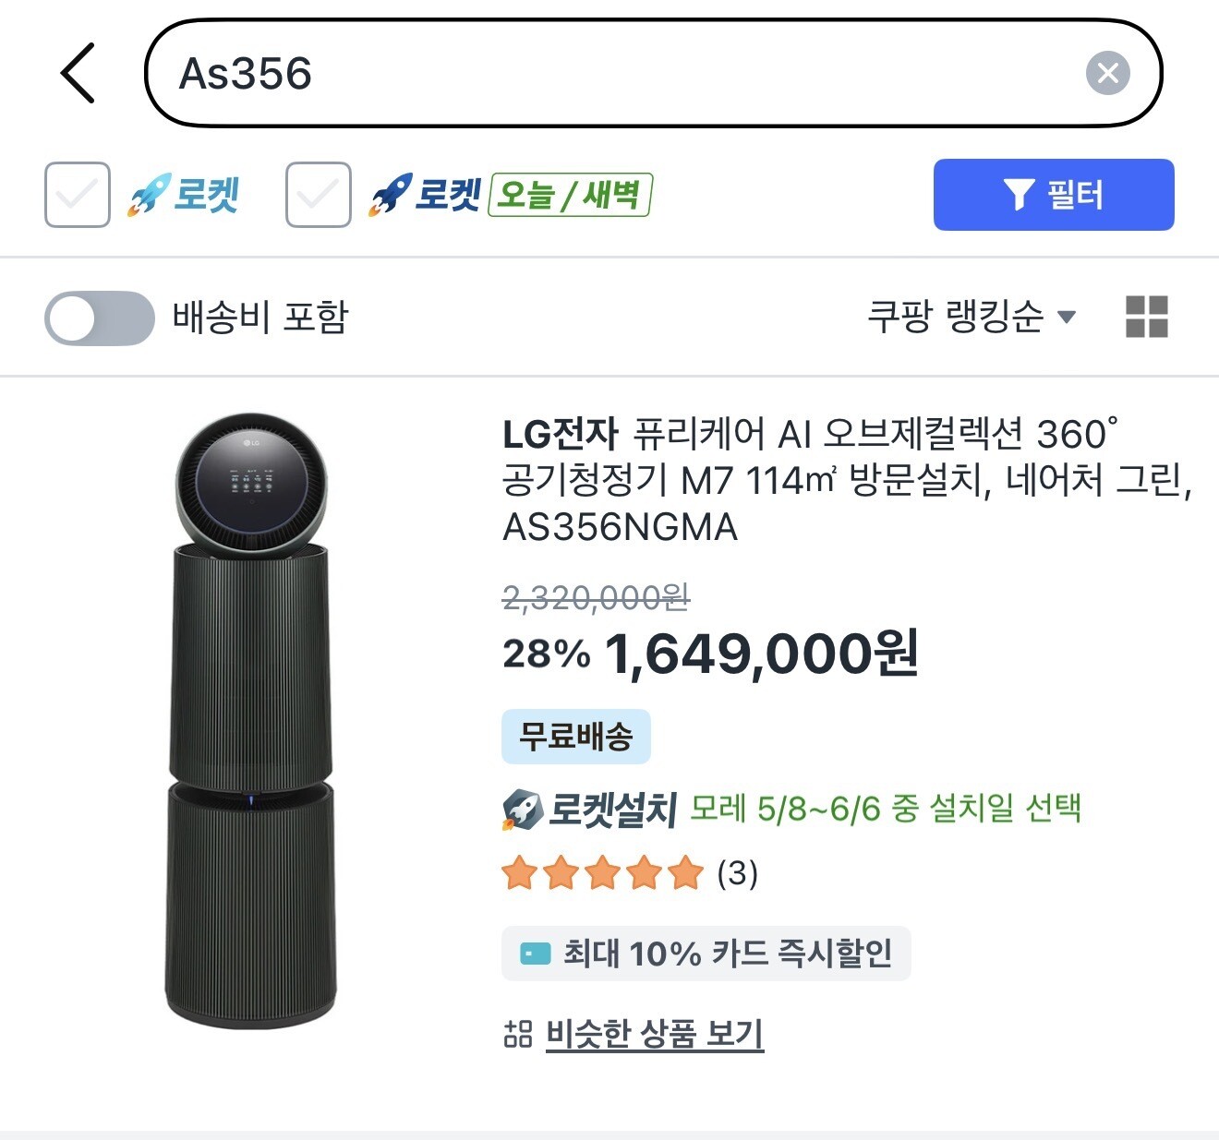Screen dimensions: 1219x1140
Task: Tap the 최대 10% 카드 즉시할인 badge
Action: tap(706, 953)
